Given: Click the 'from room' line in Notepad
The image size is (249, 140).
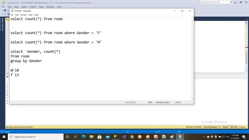Looking at the screenshot, I should point(20,56).
